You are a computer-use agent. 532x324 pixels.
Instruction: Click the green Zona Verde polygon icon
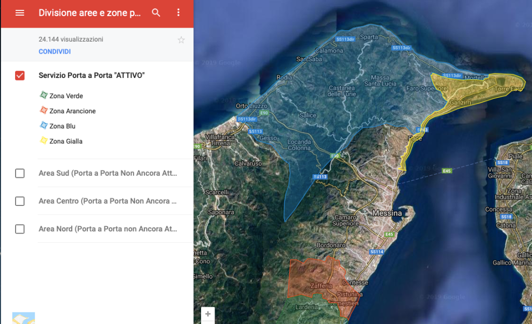[44, 95]
